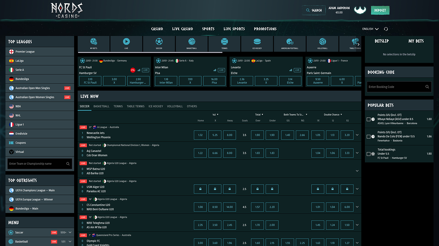Open Premier League from Top Leagues

point(40,52)
